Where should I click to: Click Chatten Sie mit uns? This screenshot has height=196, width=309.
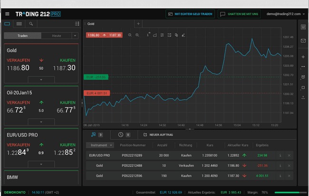[239, 14]
